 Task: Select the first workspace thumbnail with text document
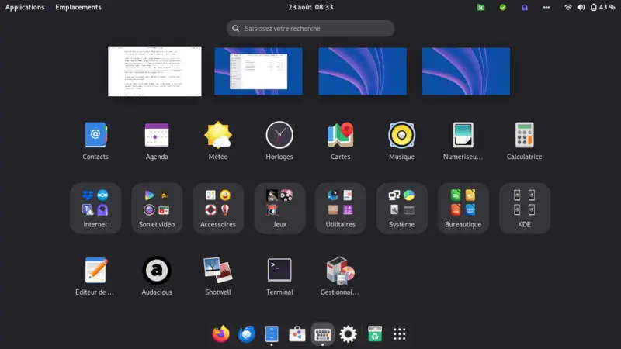tap(154, 71)
